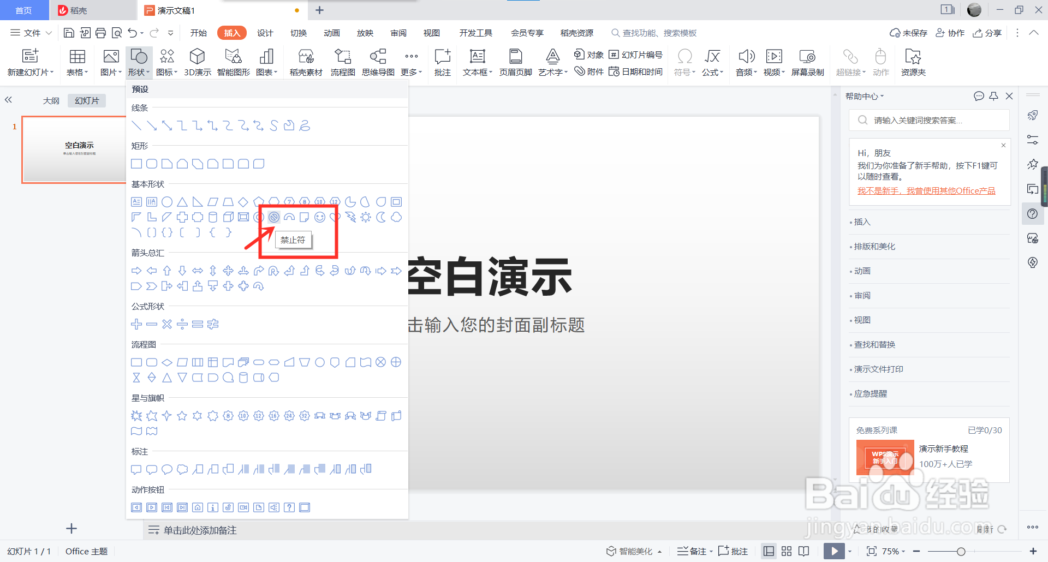The width and height of the screenshot is (1048, 562).
Task: Select the 禁止符 (no symbol) shape
Action: (x=274, y=217)
